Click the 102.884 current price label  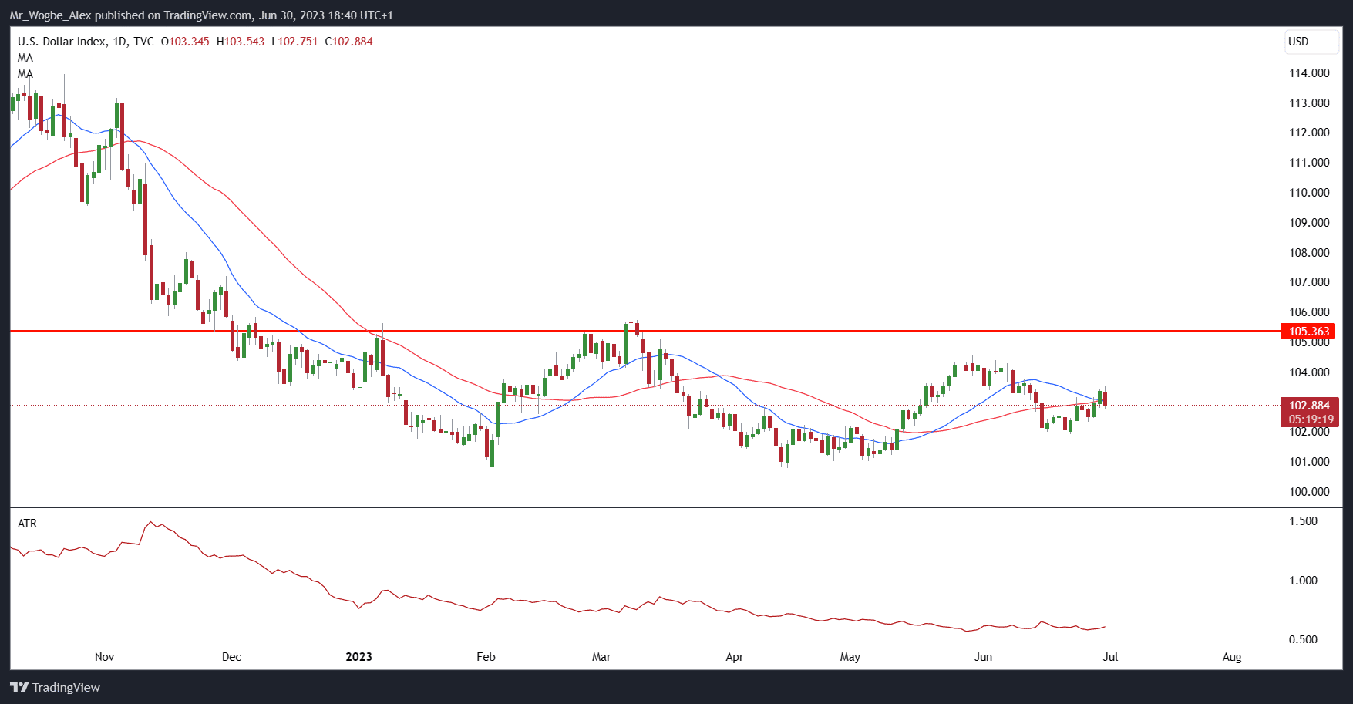(1309, 406)
